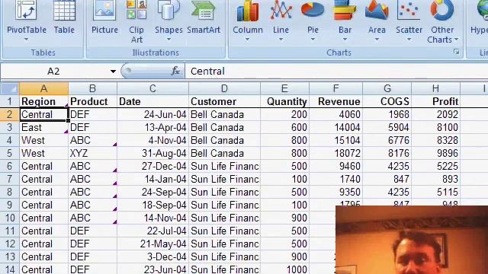Insert a SmartArt graphic
488x274 pixels.
(x=204, y=17)
